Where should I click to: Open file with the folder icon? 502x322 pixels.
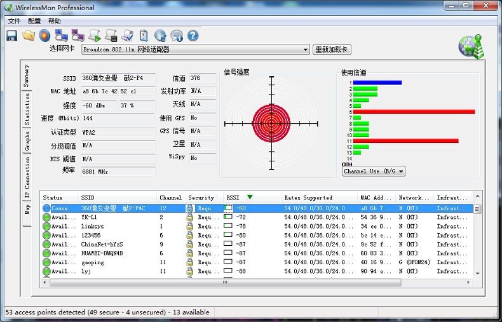[29, 36]
